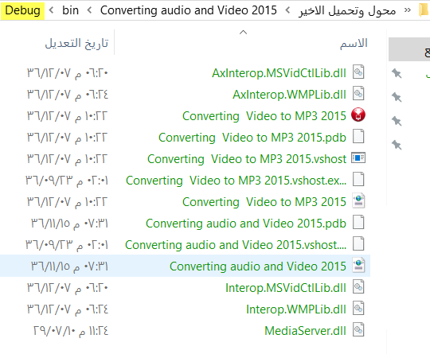Go to the bin folder in breadcrumb
The height and width of the screenshot is (354, 430).
point(70,10)
